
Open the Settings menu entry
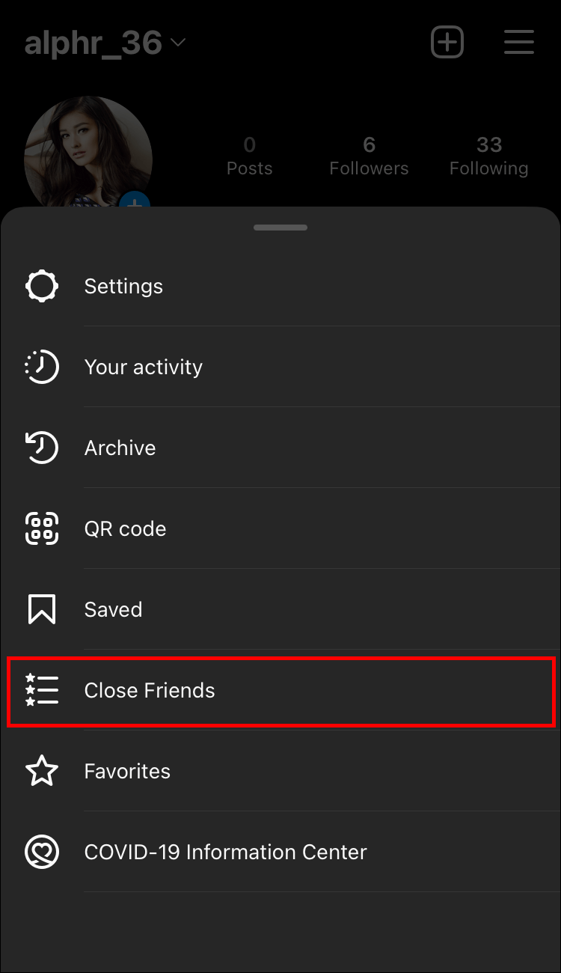coord(123,286)
